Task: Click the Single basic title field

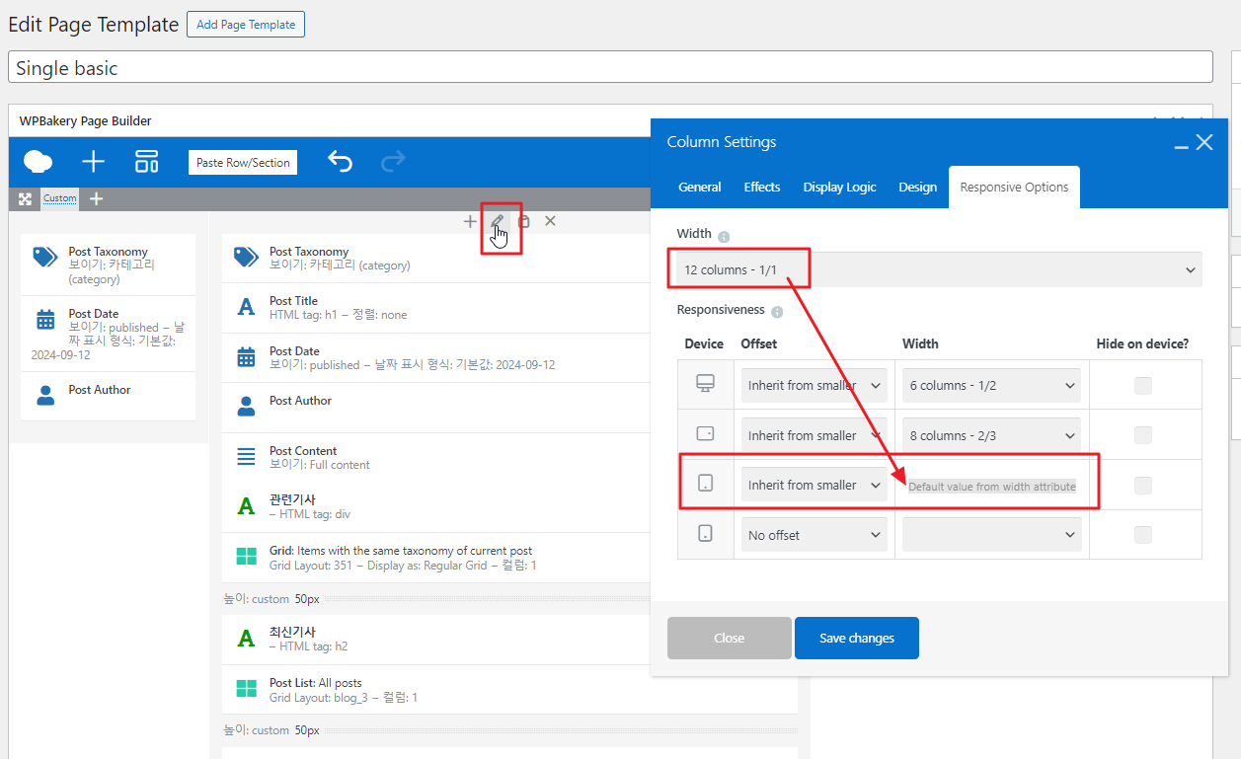Action: click(x=610, y=67)
